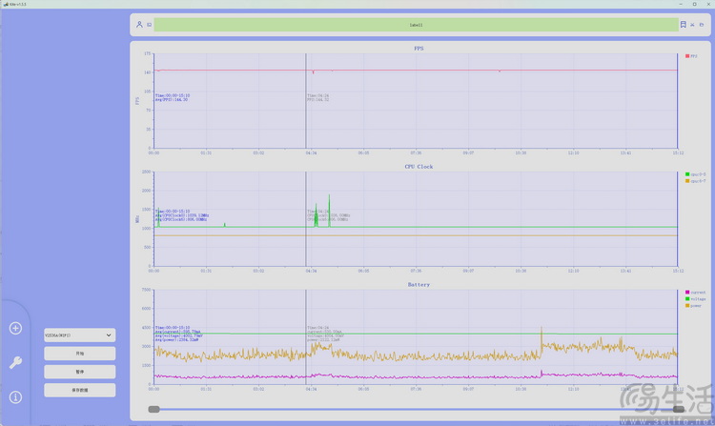Image resolution: width=715 pixels, height=426 pixels.
Task: Click the left handle of the bottom range slider
Action: 154,409
